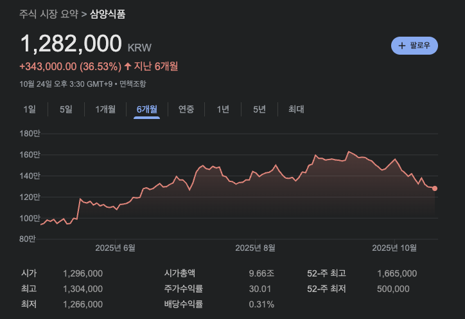Image resolution: width=465 pixels, height=319 pixels.
Task: Click the endpoint dot on the price chart
Action: 435,188
